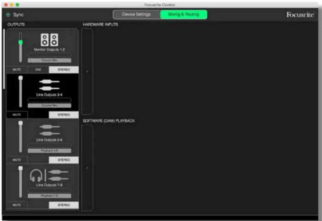This screenshot has width=322, height=221.
Task: Add a channel with the Software Playback plus
Action: (87, 168)
